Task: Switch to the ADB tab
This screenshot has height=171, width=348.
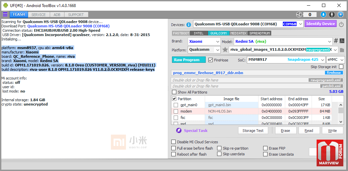Action: (x=57, y=15)
